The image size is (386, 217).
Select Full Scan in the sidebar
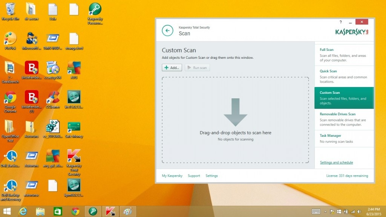click(344, 55)
